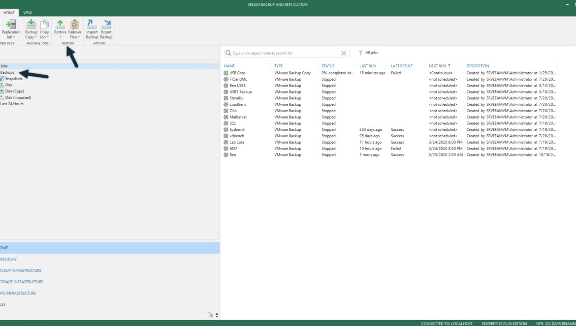The width and height of the screenshot is (576, 326).
Task: Click the Export Backup ribbon icon
Action: [106, 24]
